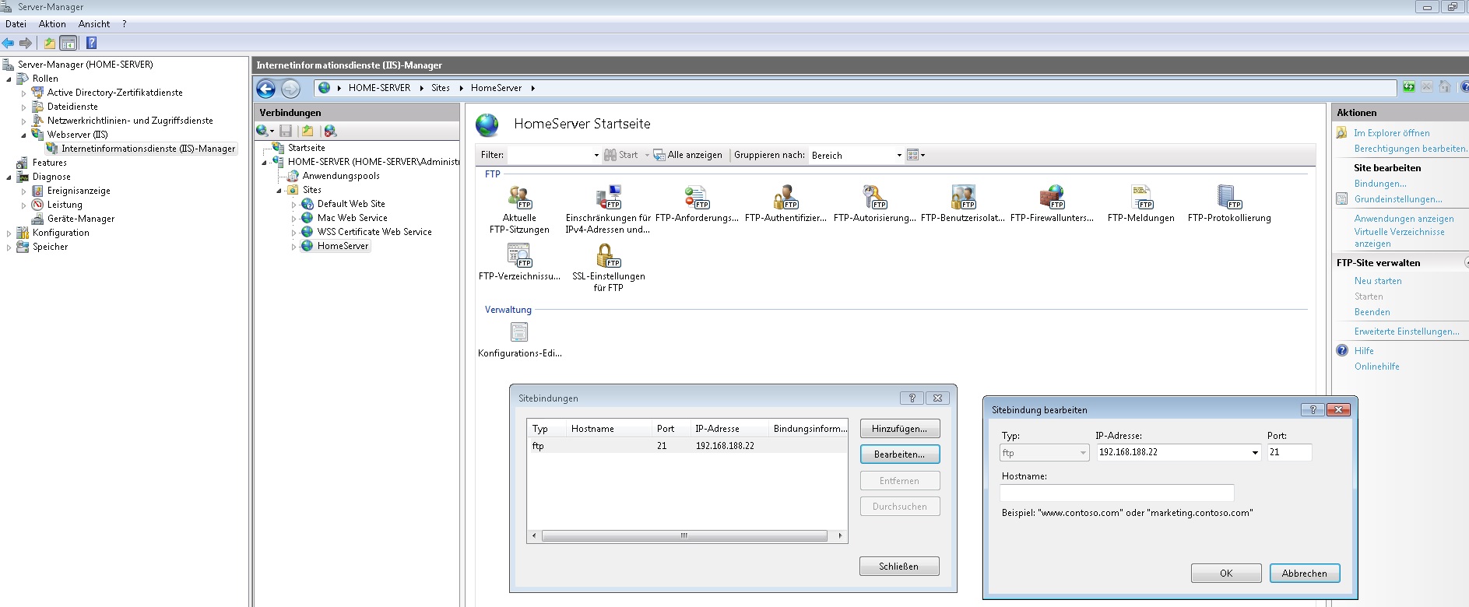
Task: Expand the Speicher tree node
Action: [x=9, y=247]
